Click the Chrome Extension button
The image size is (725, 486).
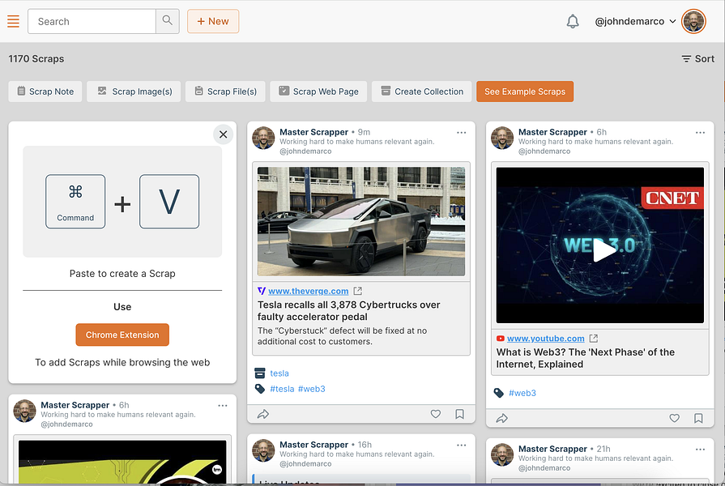pyautogui.click(x=122, y=335)
